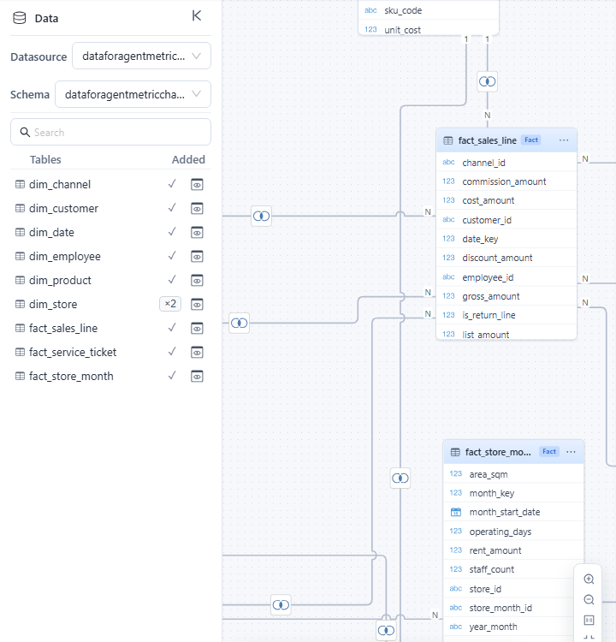
Task: Select the sku_code column
Action: pos(429,10)
